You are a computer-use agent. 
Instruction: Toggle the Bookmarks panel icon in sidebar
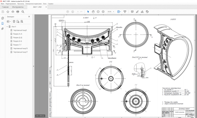(3, 23)
